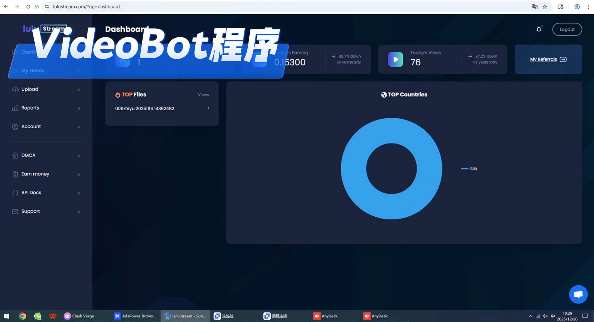
Task: Open the live chat bubble
Action: point(578,294)
